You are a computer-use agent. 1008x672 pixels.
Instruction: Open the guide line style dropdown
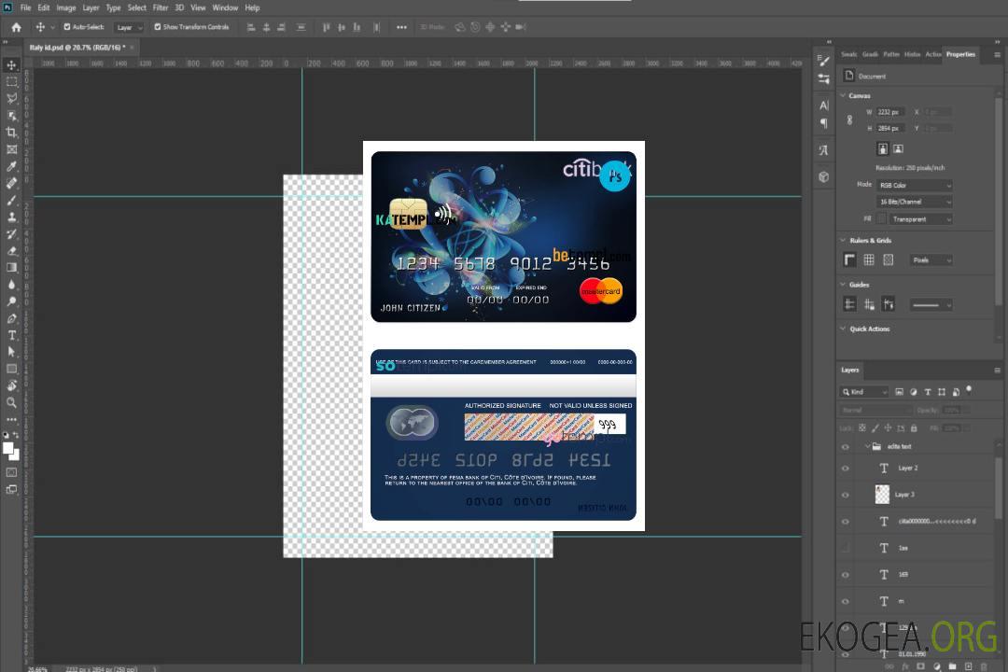point(931,305)
